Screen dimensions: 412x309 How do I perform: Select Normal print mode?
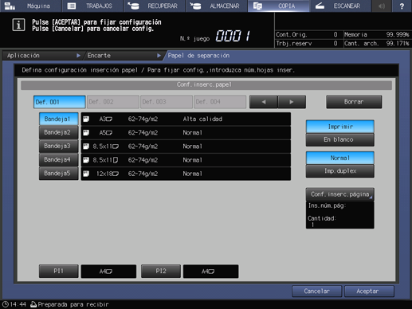point(340,158)
